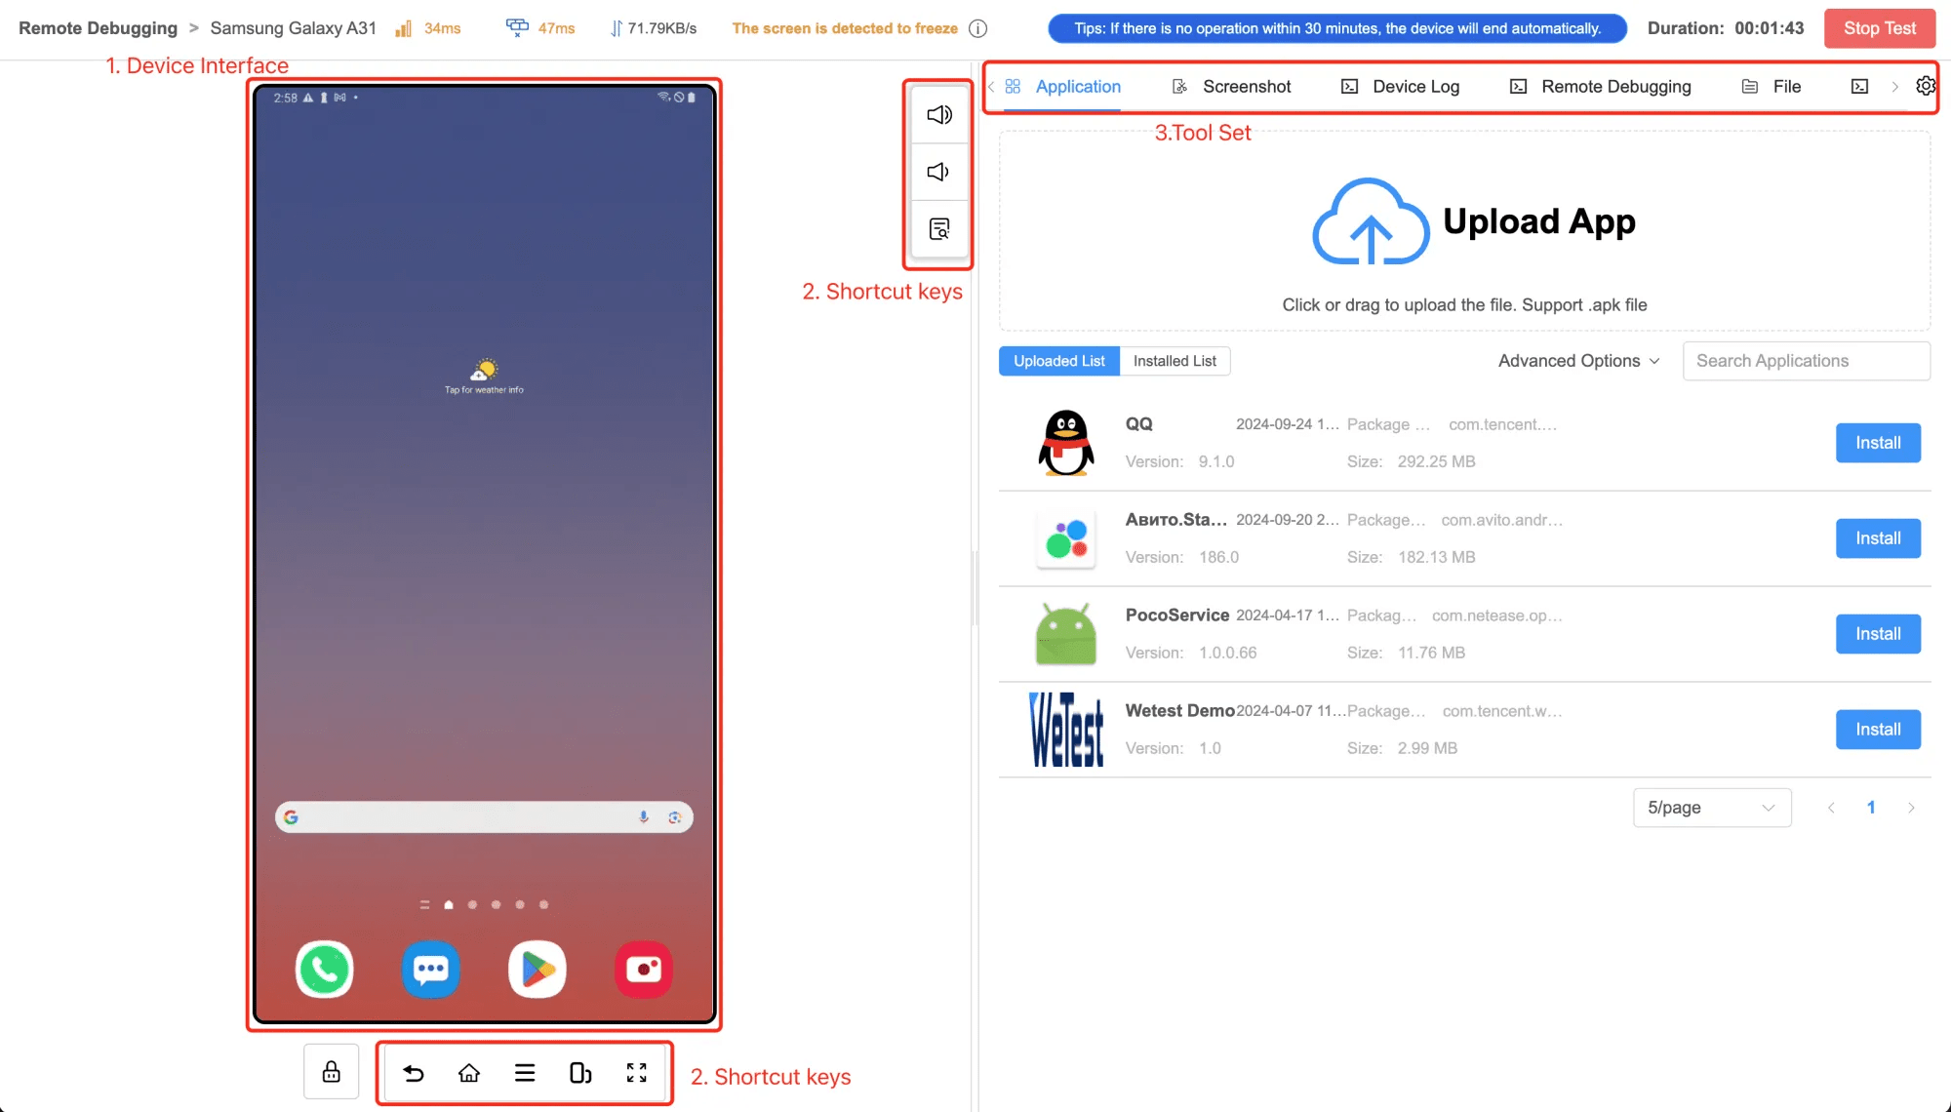
Task: Enter fullscreen device view
Action: click(x=637, y=1073)
